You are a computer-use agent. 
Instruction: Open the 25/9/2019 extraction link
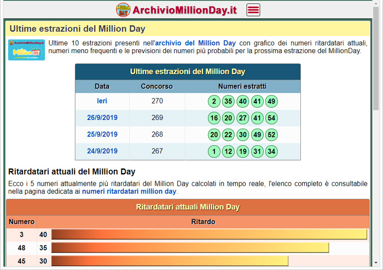(x=102, y=135)
